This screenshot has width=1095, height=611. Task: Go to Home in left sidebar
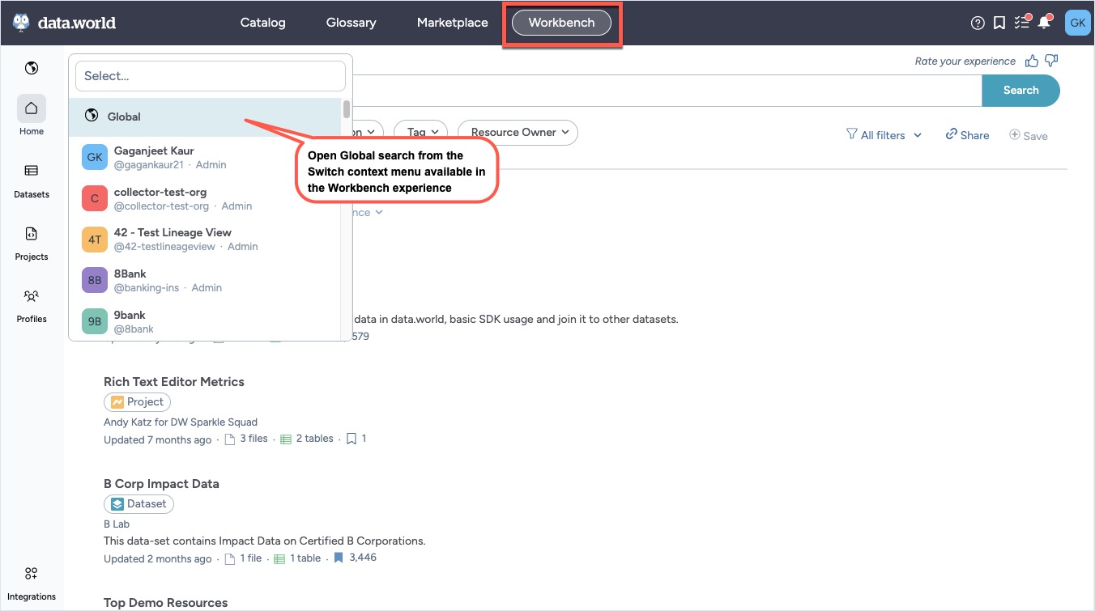[x=32, y=116]
